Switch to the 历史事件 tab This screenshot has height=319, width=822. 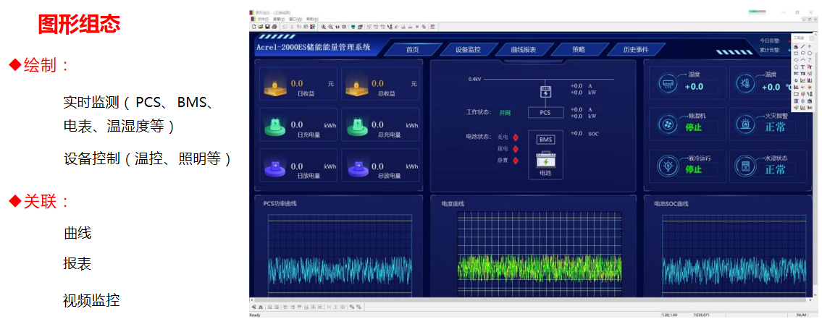click(x=635, y=50)
